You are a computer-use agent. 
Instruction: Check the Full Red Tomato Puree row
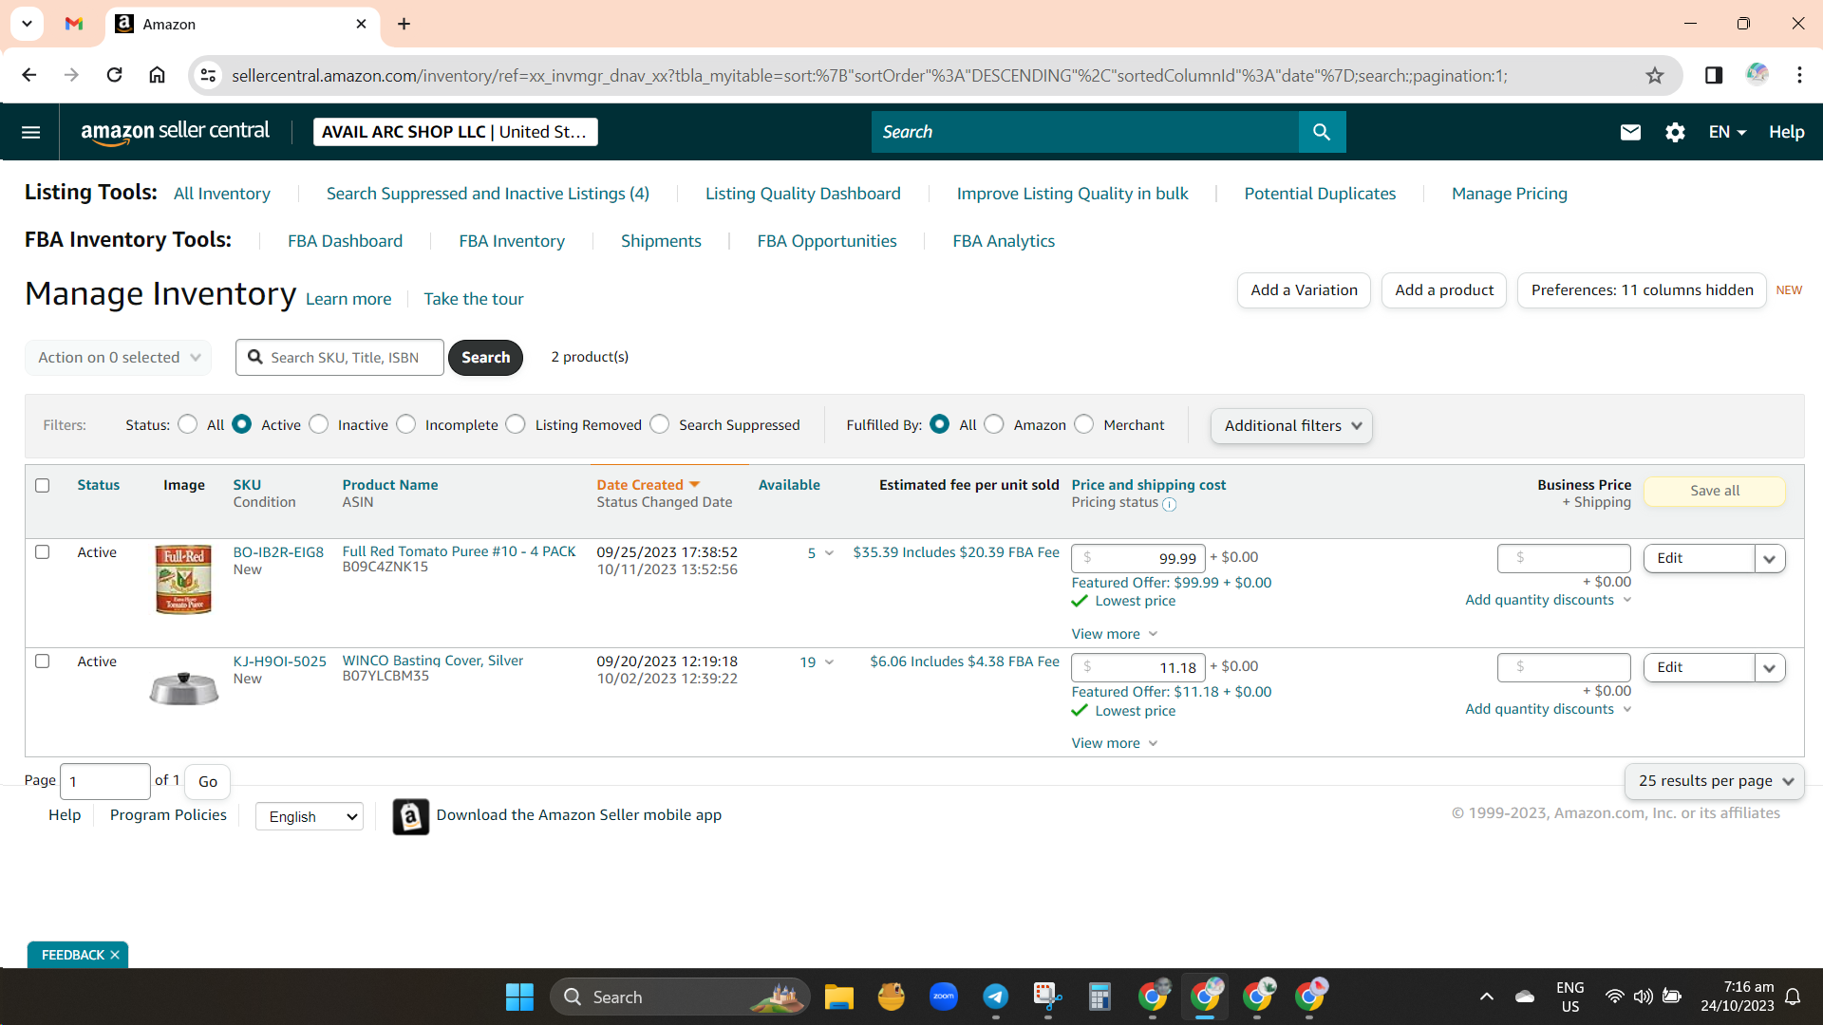coord(43,551)
